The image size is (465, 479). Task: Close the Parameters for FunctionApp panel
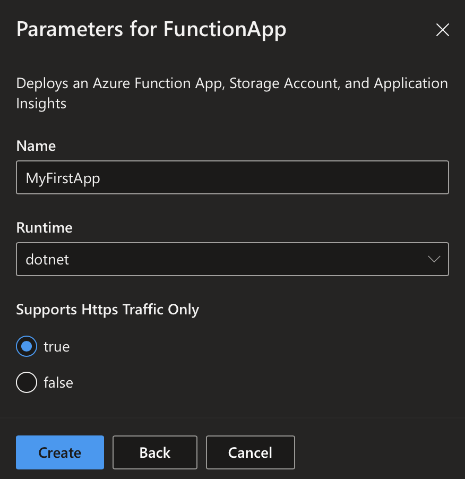click(442, 30)
